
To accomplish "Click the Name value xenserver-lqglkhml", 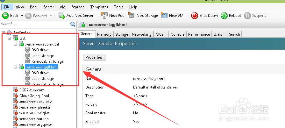I will [x=149, y=79].
